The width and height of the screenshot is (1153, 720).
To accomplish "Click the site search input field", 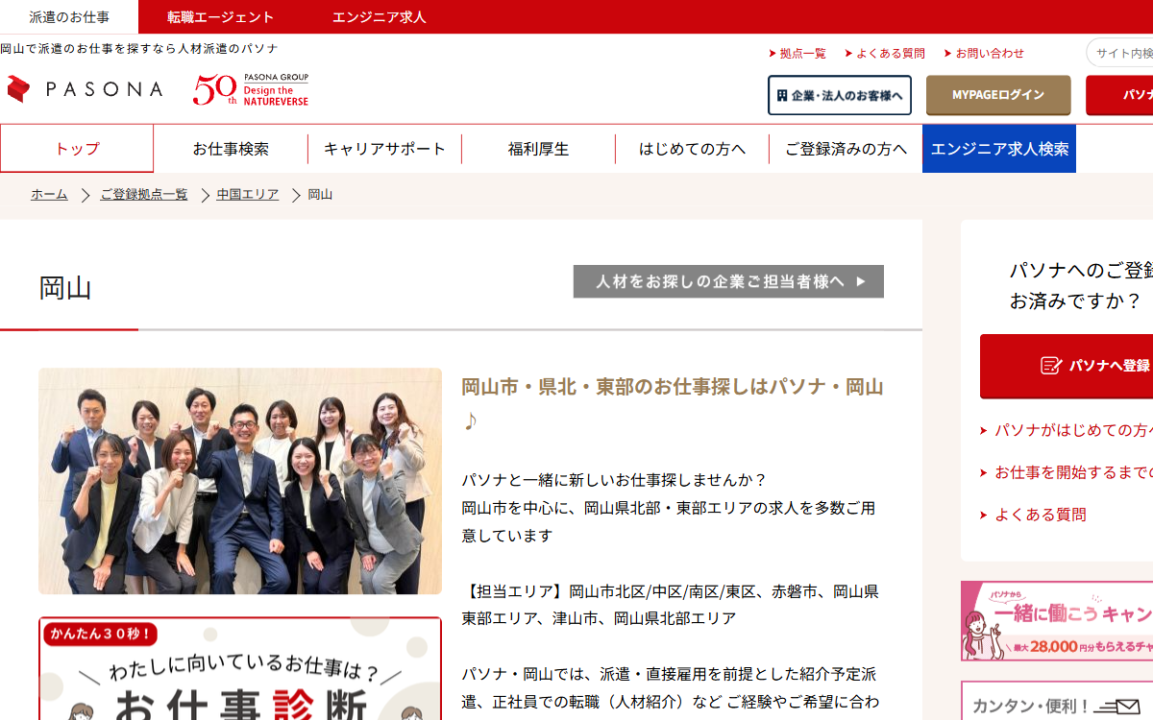I will [x=1120, y=53].
